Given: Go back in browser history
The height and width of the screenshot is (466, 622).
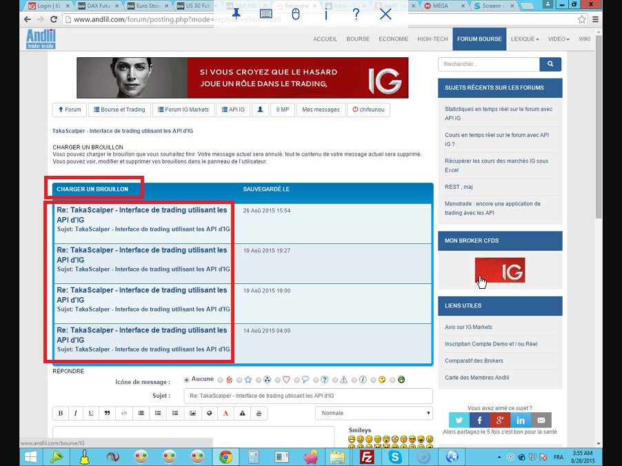Looking at the screenshot, I should click(28, 19).
